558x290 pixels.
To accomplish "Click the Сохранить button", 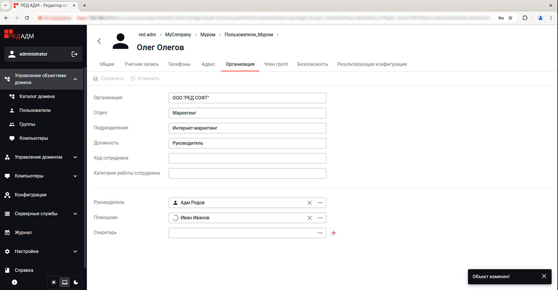I will (109, 78).
